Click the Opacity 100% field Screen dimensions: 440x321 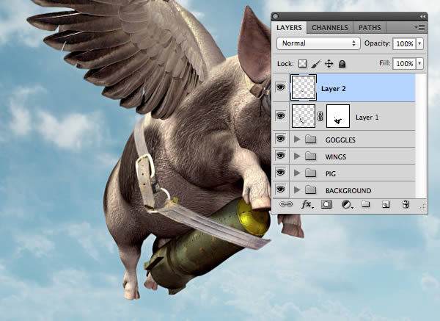pos(404,43)
